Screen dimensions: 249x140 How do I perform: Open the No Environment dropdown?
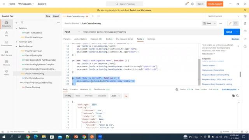click(x=224, y=16)
